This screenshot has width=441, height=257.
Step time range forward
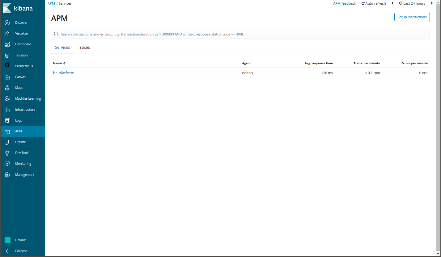click(432, 3)
